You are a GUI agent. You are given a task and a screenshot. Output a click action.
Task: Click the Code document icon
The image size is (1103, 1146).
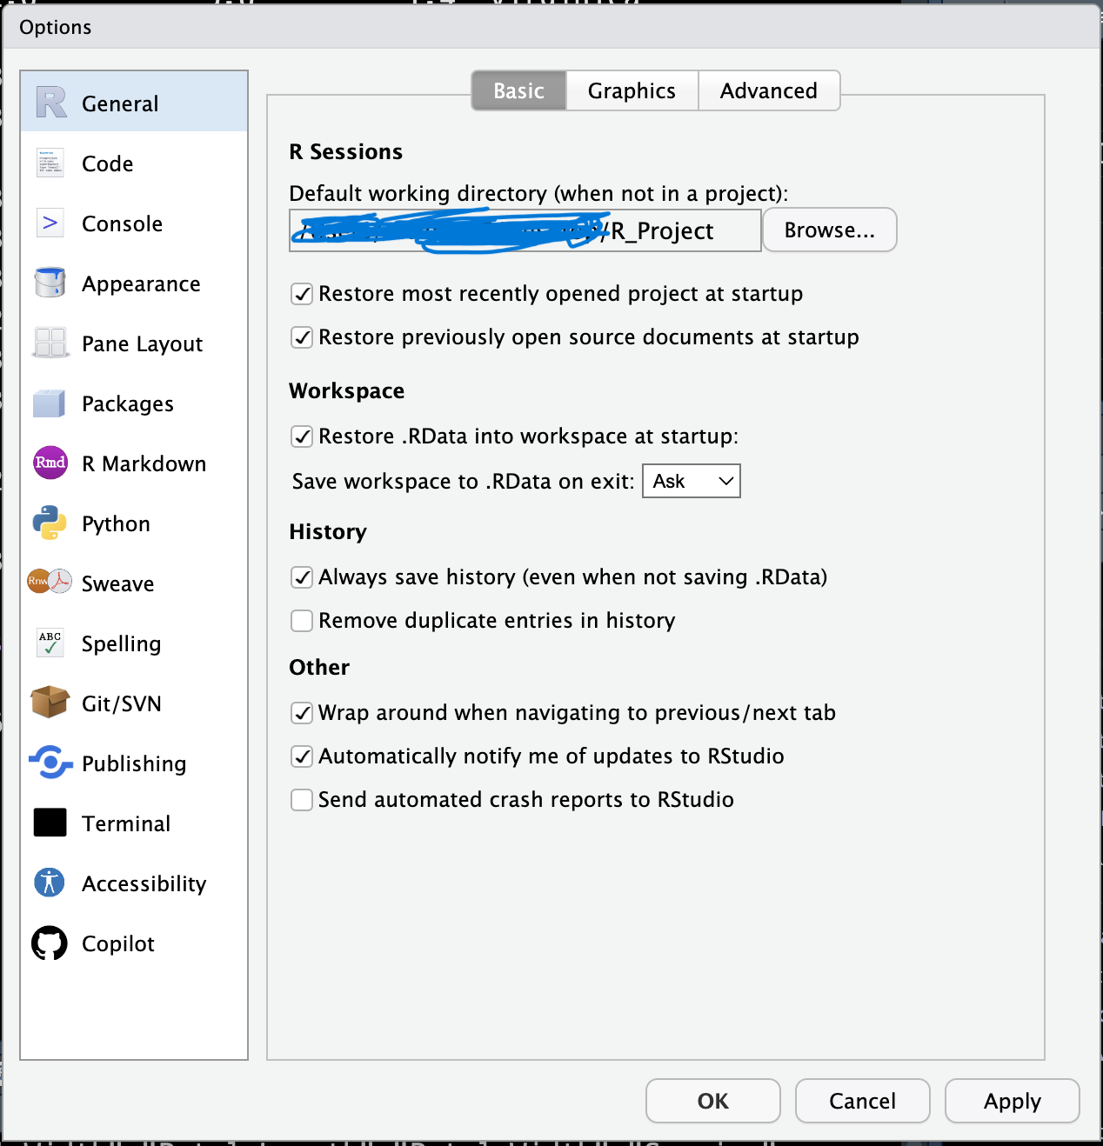coord(50,163)
